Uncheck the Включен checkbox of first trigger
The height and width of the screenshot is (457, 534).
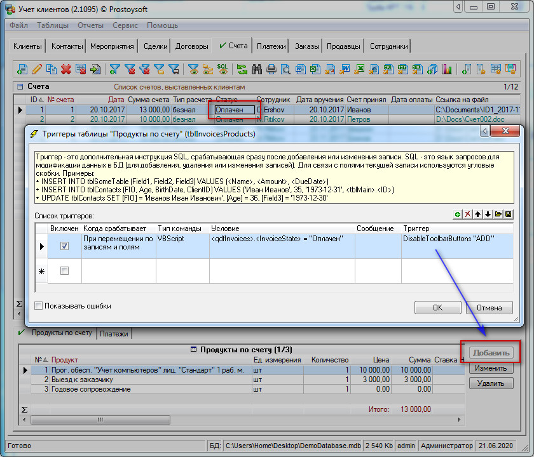tap(64, 246)
